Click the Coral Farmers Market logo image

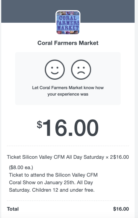68,22
